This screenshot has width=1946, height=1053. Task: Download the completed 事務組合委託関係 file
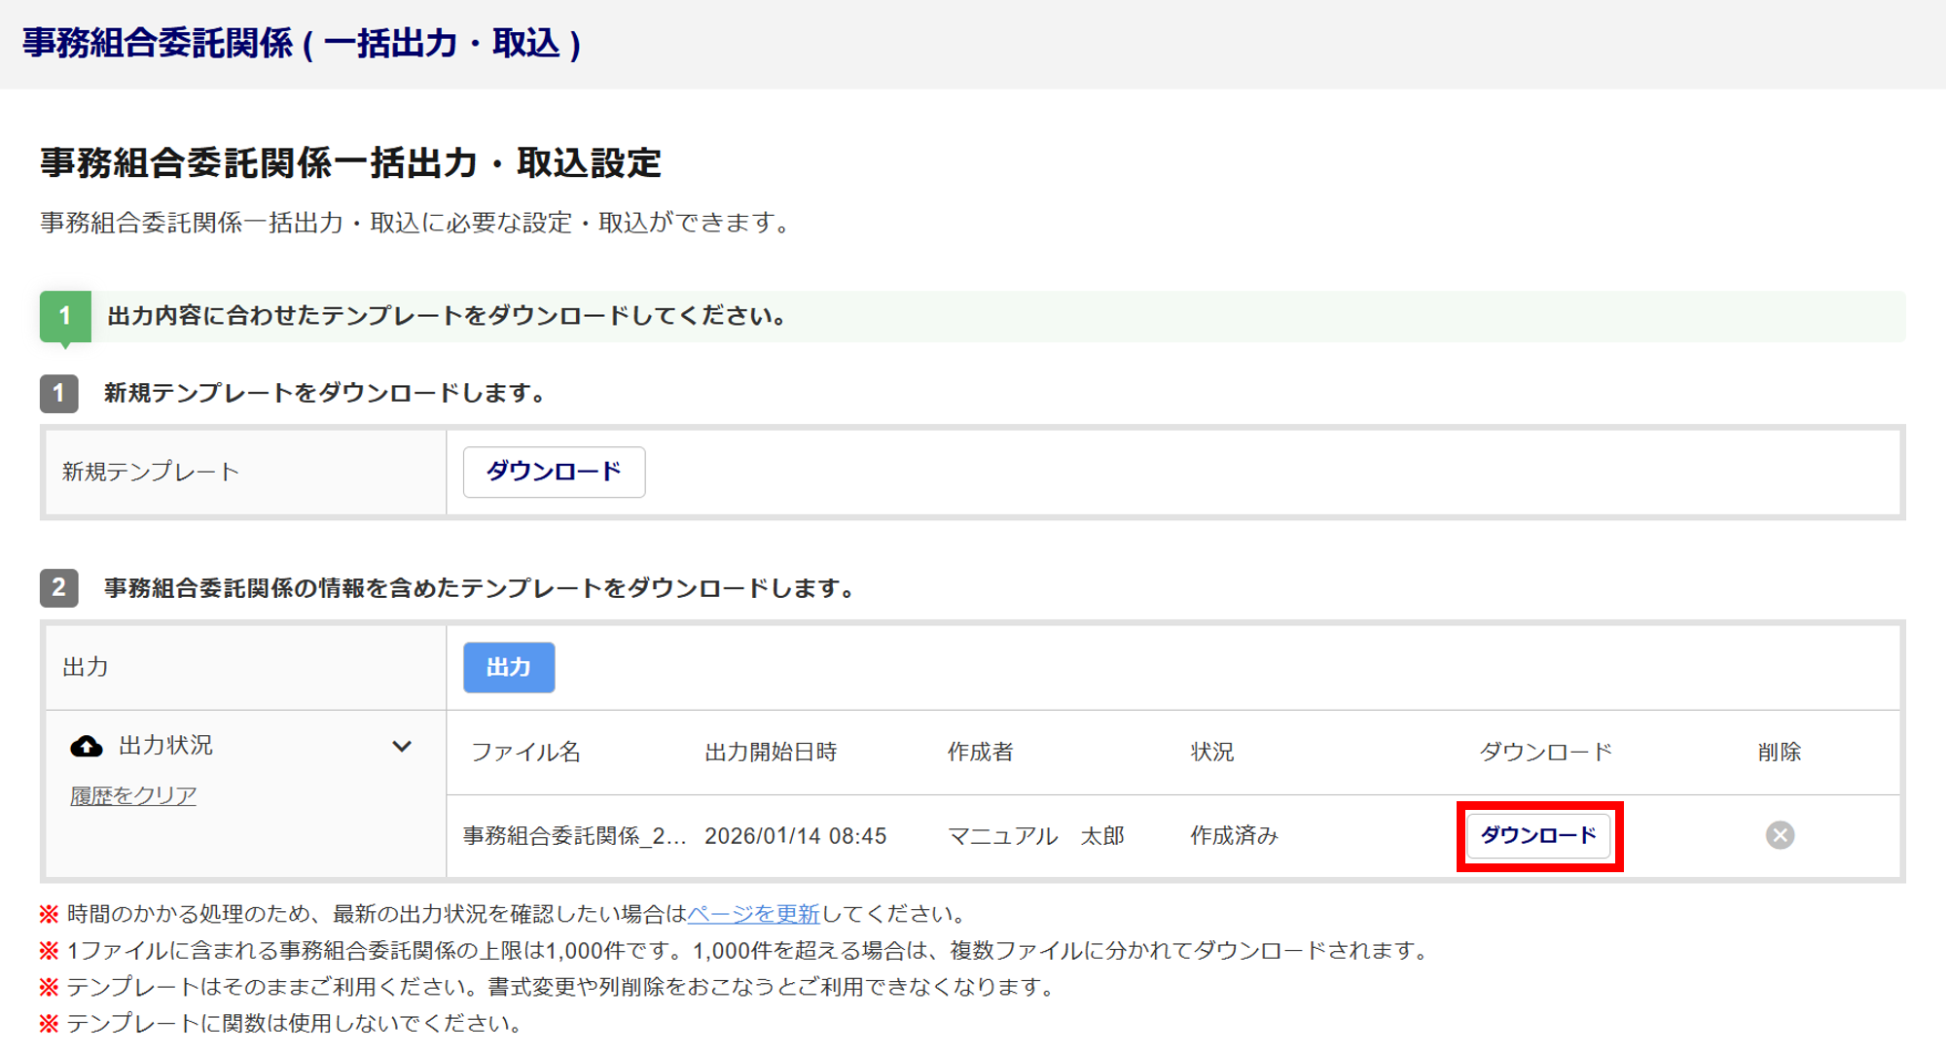point(1538,835)
